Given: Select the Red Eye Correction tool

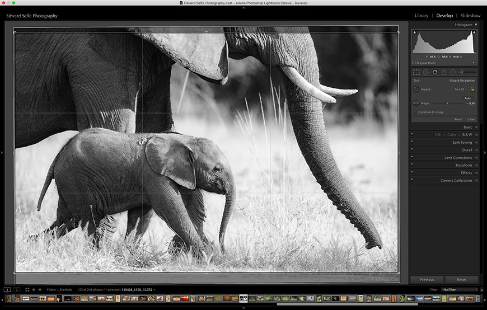Looking at the screenshot, I should [x=435, y=72].
